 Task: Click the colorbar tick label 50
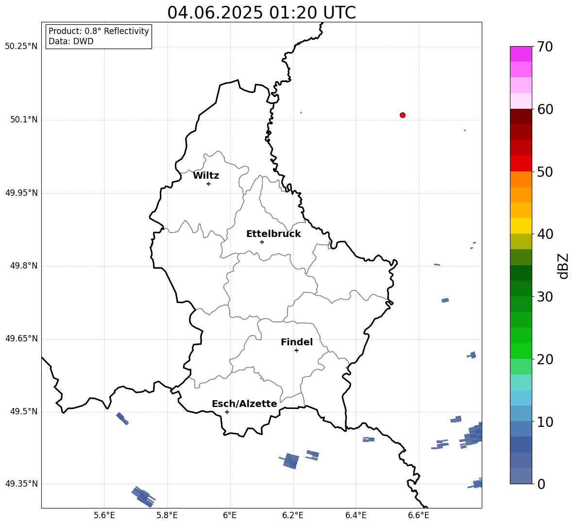coord(545,171)
